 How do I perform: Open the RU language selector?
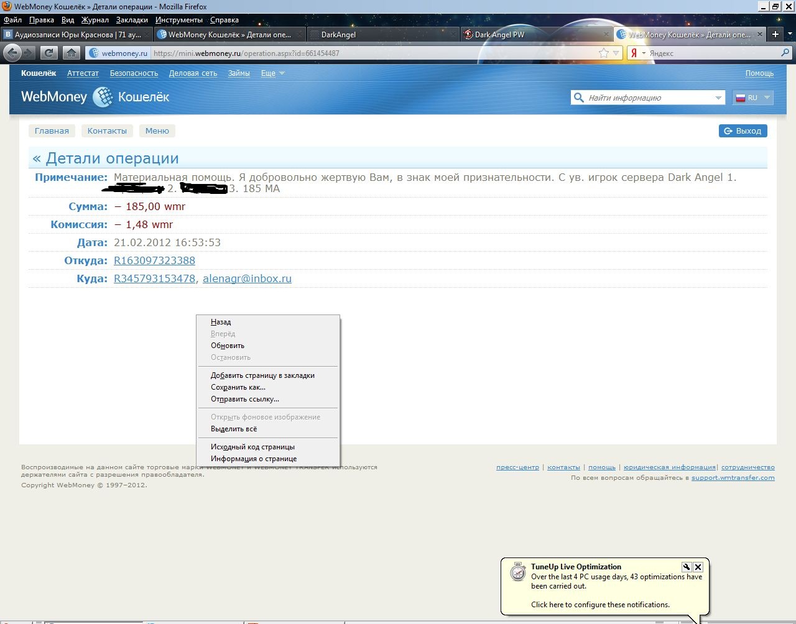point(753,98)
